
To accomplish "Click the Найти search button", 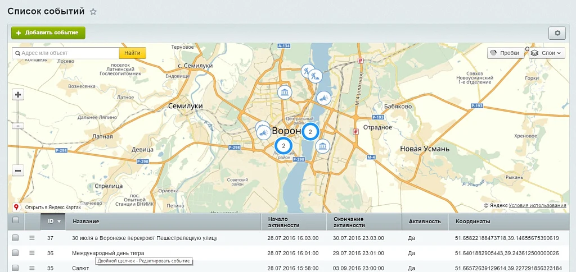I will [x=132, y=53].
